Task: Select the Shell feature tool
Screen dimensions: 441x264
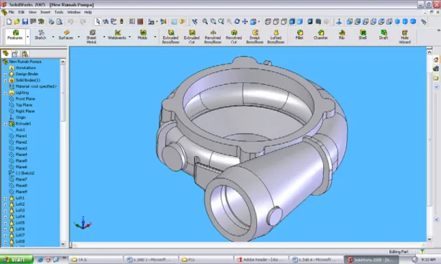Action: coord(363,35)
